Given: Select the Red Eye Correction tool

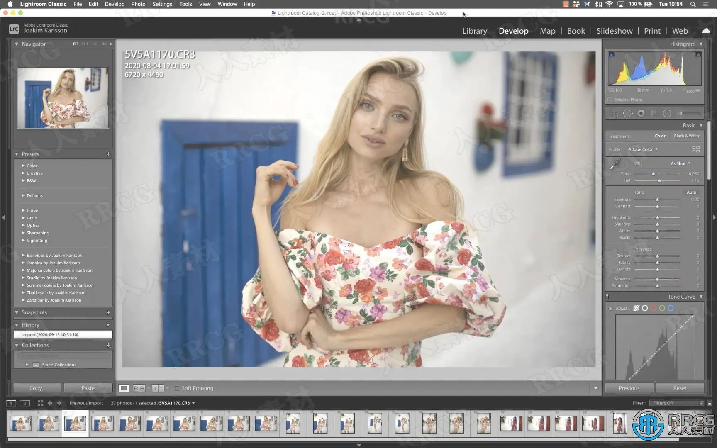Looking at the screenshot, I should click(641, 113).
